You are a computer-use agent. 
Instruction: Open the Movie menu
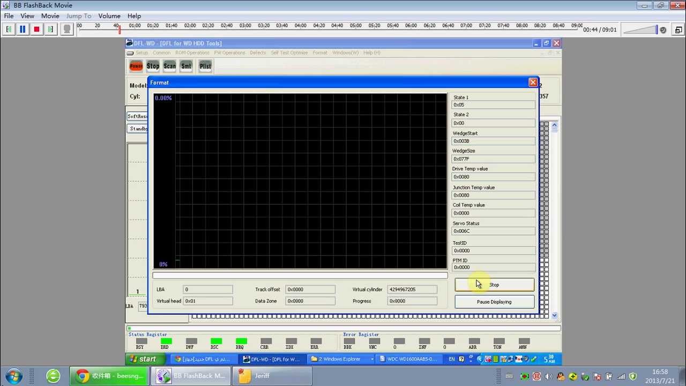pyautogui.click(x=50, y=16)
